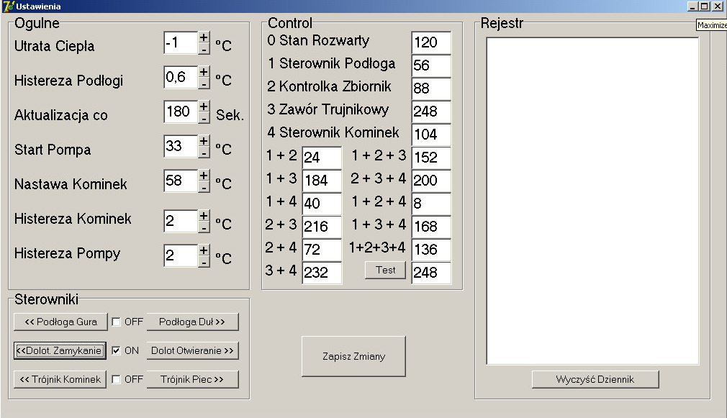Click the Dolot Otwieranie >> button

192,350
